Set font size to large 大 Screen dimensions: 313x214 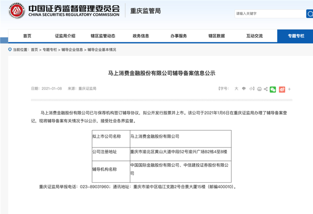click(237, 89)
